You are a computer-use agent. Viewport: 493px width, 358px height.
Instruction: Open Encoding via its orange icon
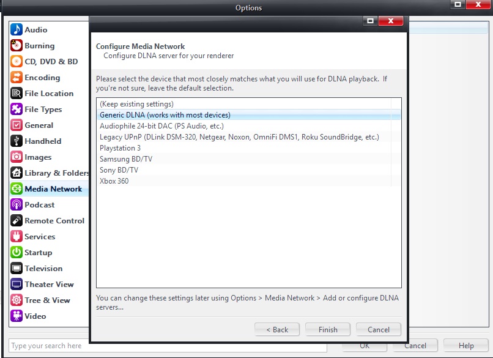[17, 78]
